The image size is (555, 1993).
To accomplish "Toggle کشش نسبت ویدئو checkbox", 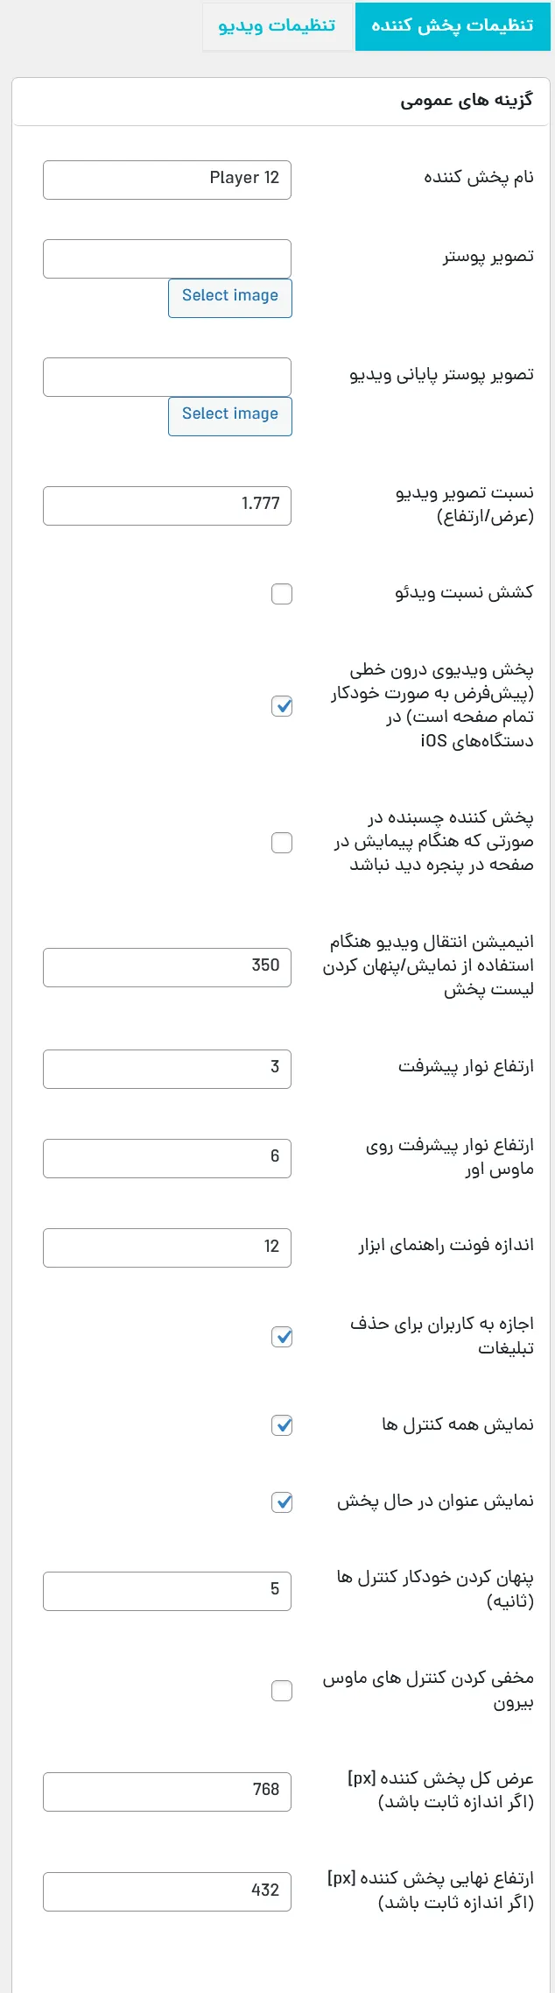I will 282,594.
